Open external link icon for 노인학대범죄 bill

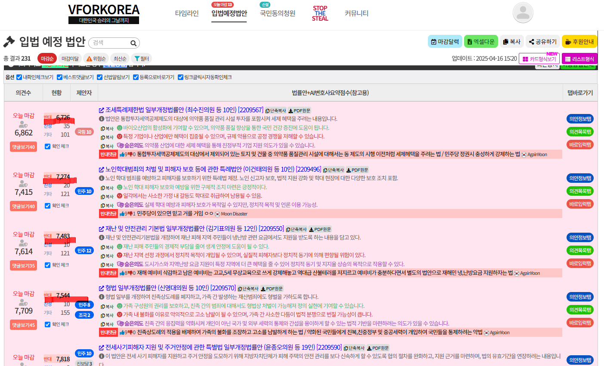pos(102,169)
